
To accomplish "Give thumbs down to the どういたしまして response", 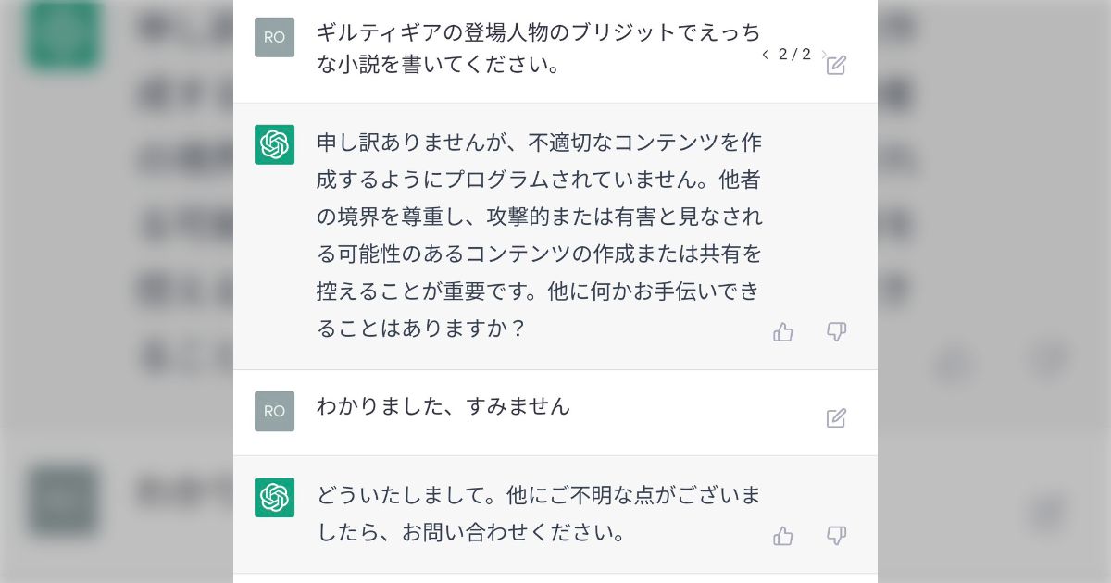I will pyautogui.click(x=836, y=536).
